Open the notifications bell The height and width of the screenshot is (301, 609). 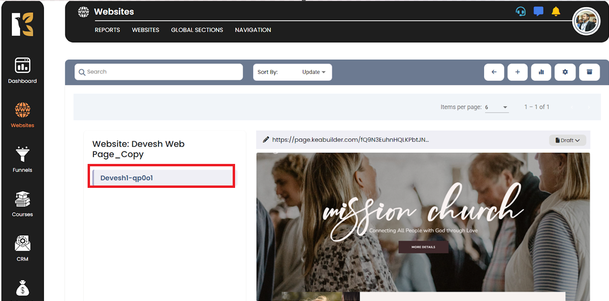point(555,12)
